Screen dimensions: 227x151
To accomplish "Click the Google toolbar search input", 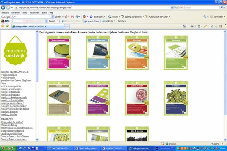I will (x=33, y=17).
